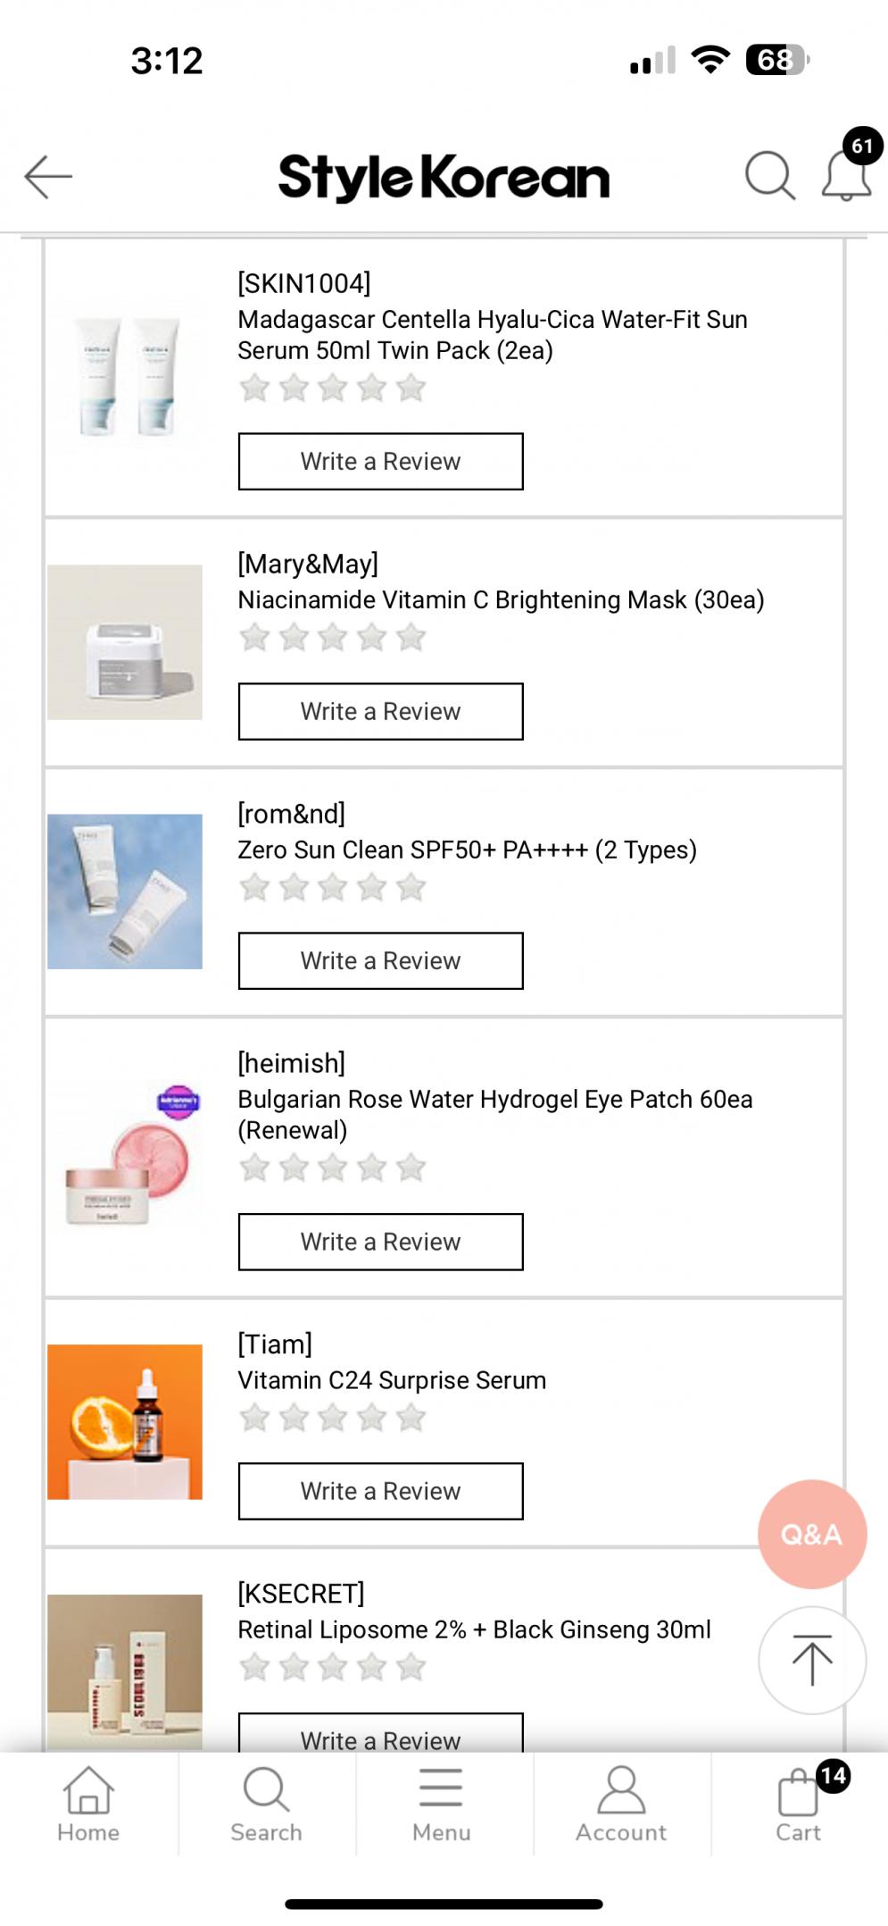
Task: Tap the StyleKorean logo
Action: [x=444, y=177]
